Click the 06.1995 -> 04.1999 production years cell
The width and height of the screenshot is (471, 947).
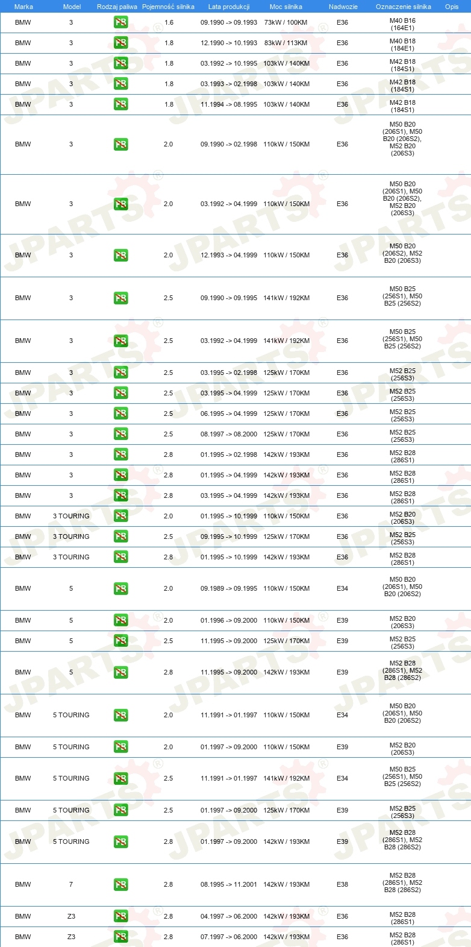[229, 414]
